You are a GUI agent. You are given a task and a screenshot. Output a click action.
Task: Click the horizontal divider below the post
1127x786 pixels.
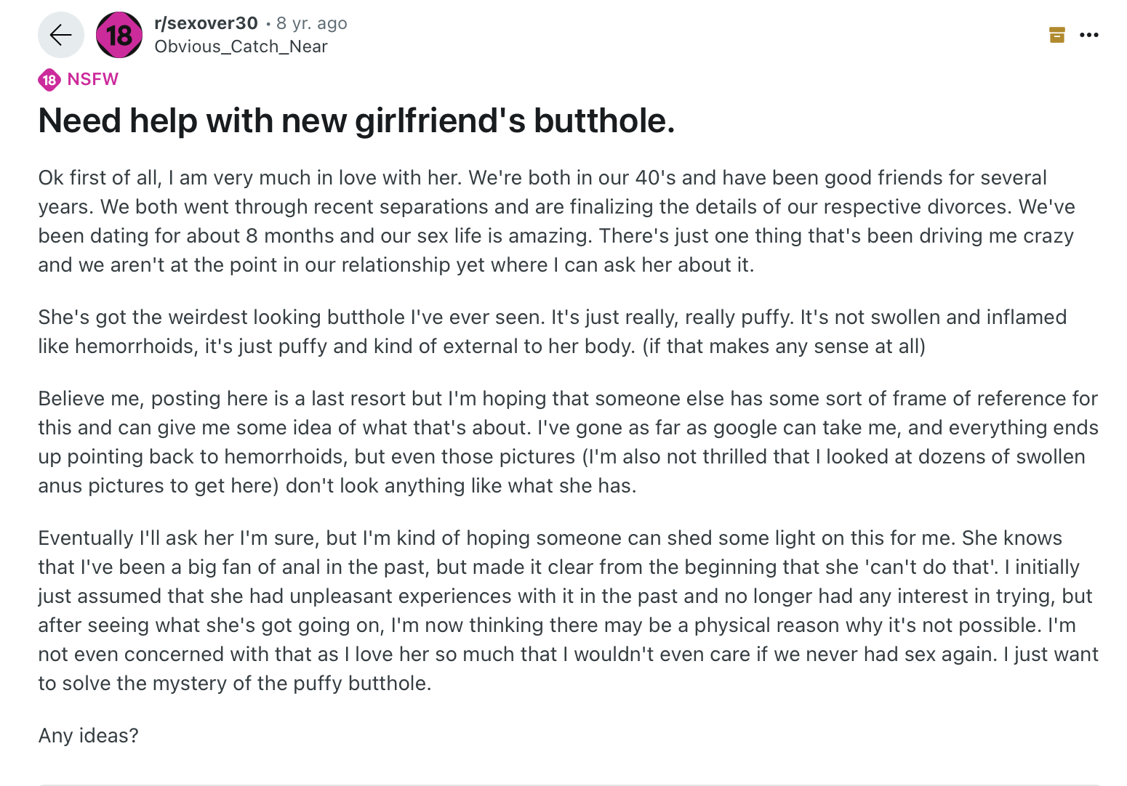(x=567, y=784)
